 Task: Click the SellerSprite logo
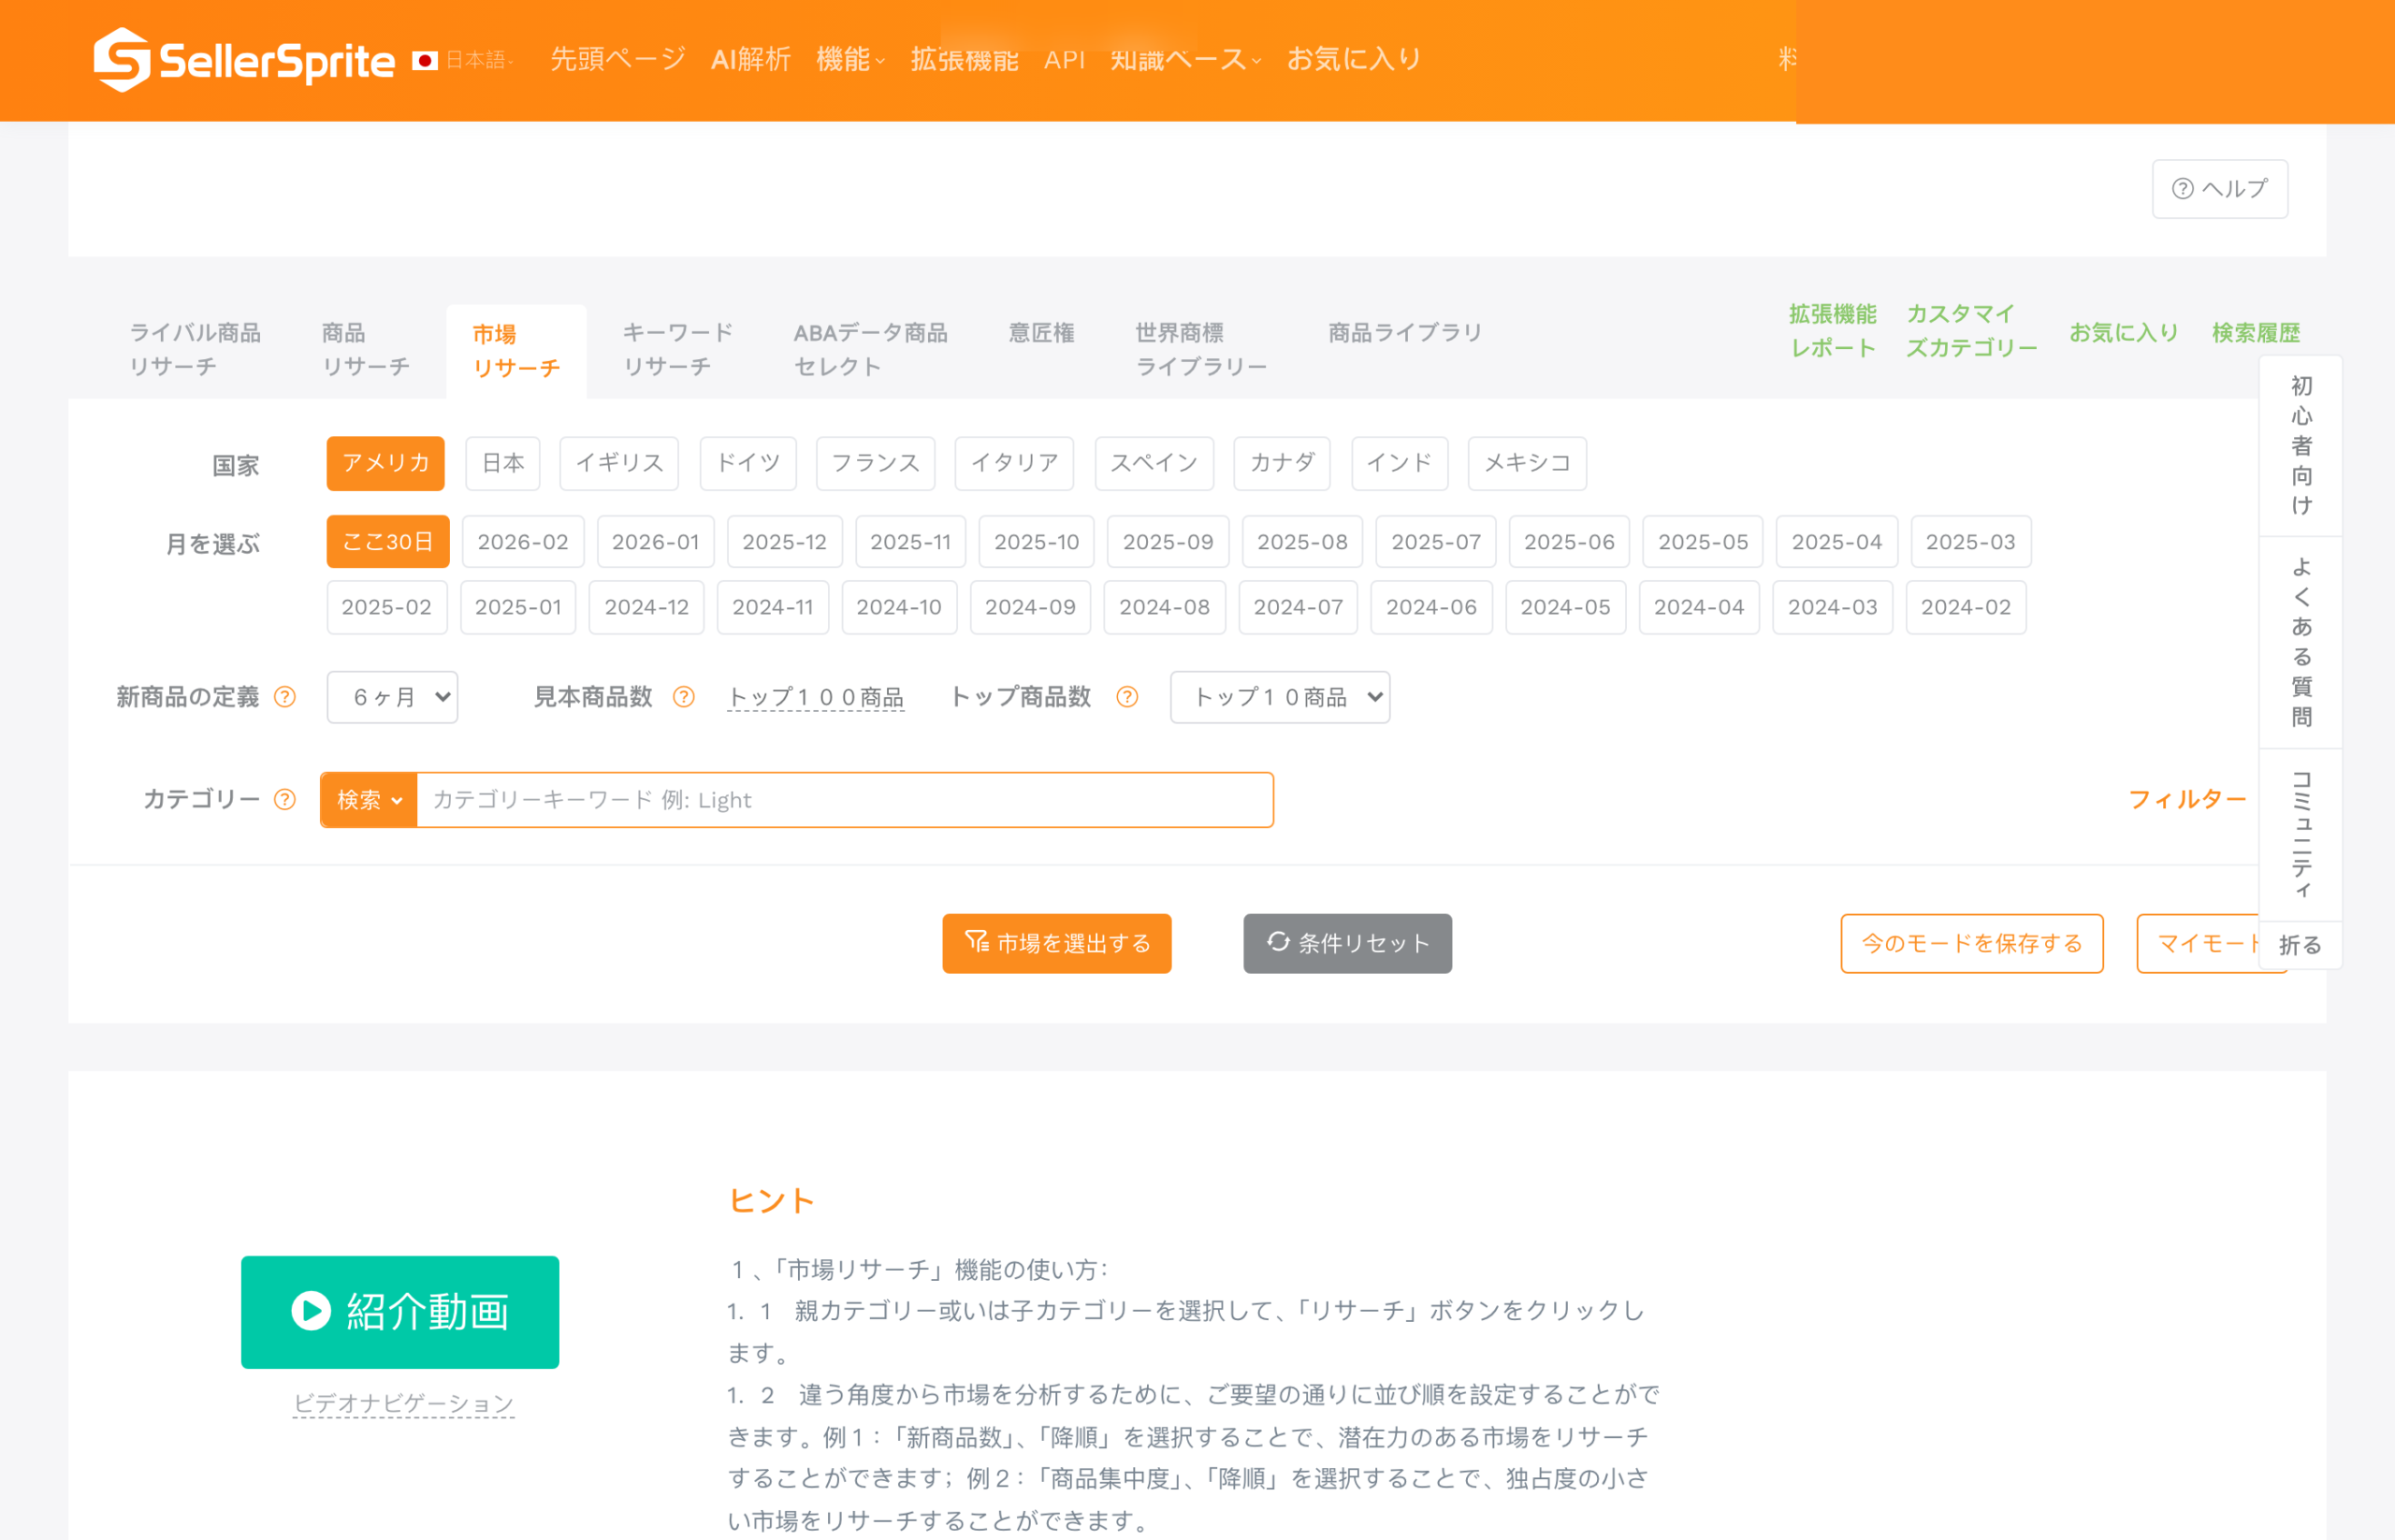244,60
